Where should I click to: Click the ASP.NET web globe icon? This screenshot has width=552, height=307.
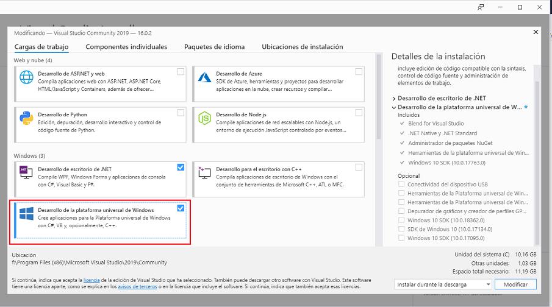pos(26,77)
